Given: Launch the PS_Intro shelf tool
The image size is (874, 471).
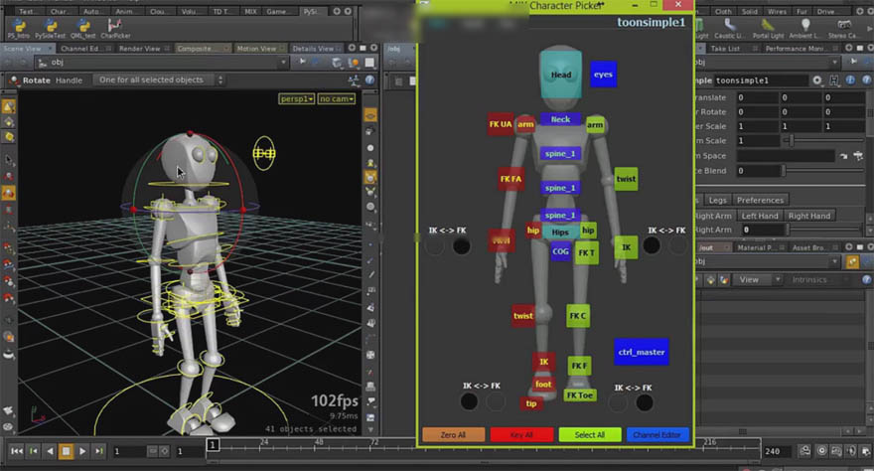Looking at the screenshot, I should [x=19, y=29].
